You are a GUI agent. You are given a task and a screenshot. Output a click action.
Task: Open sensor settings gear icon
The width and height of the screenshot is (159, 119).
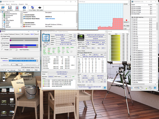click(x=150, y=88)
